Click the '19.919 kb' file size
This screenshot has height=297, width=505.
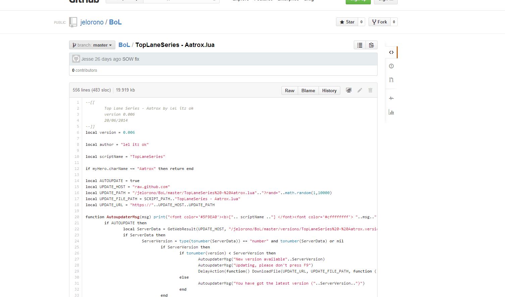pos(125,90)
